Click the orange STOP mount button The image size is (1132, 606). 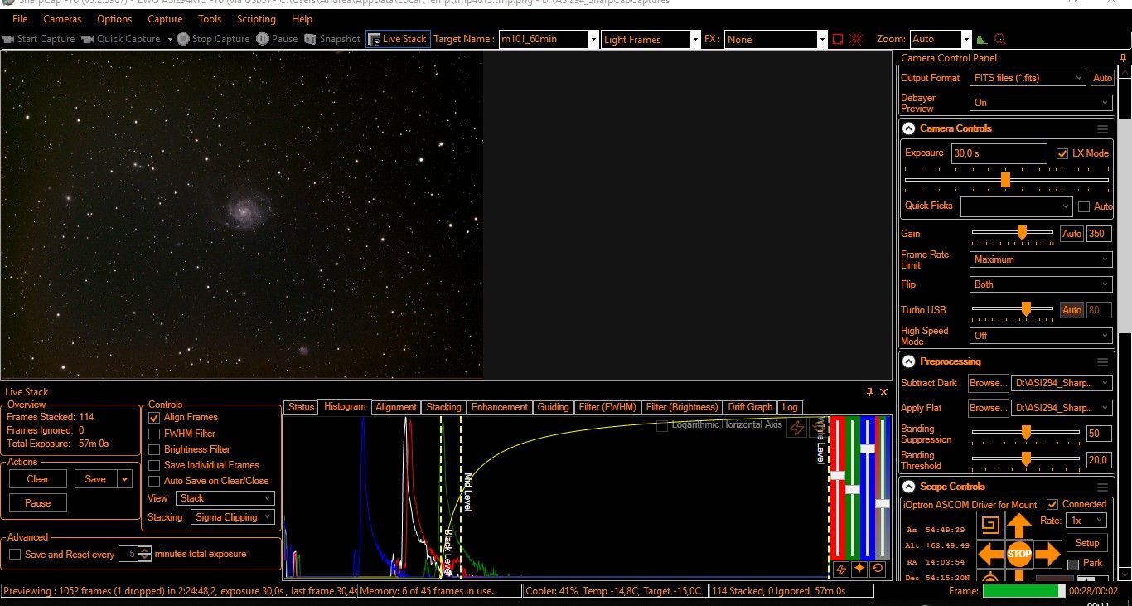(1019, 554)
